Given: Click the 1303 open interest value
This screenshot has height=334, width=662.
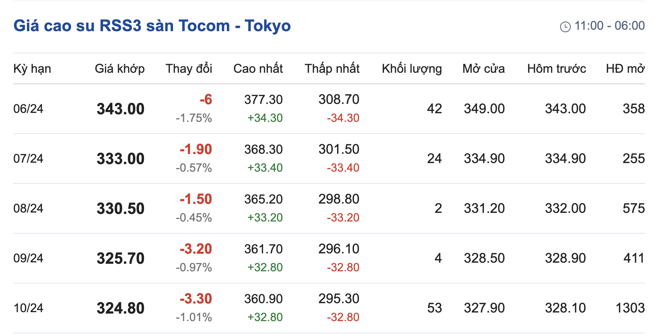Looking at the screenshot, I should 630,308.
